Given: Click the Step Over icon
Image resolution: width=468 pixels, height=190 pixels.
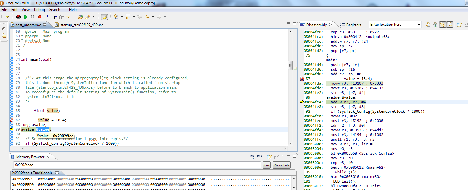Looking at the screenshot, I should tap(54, 17).
